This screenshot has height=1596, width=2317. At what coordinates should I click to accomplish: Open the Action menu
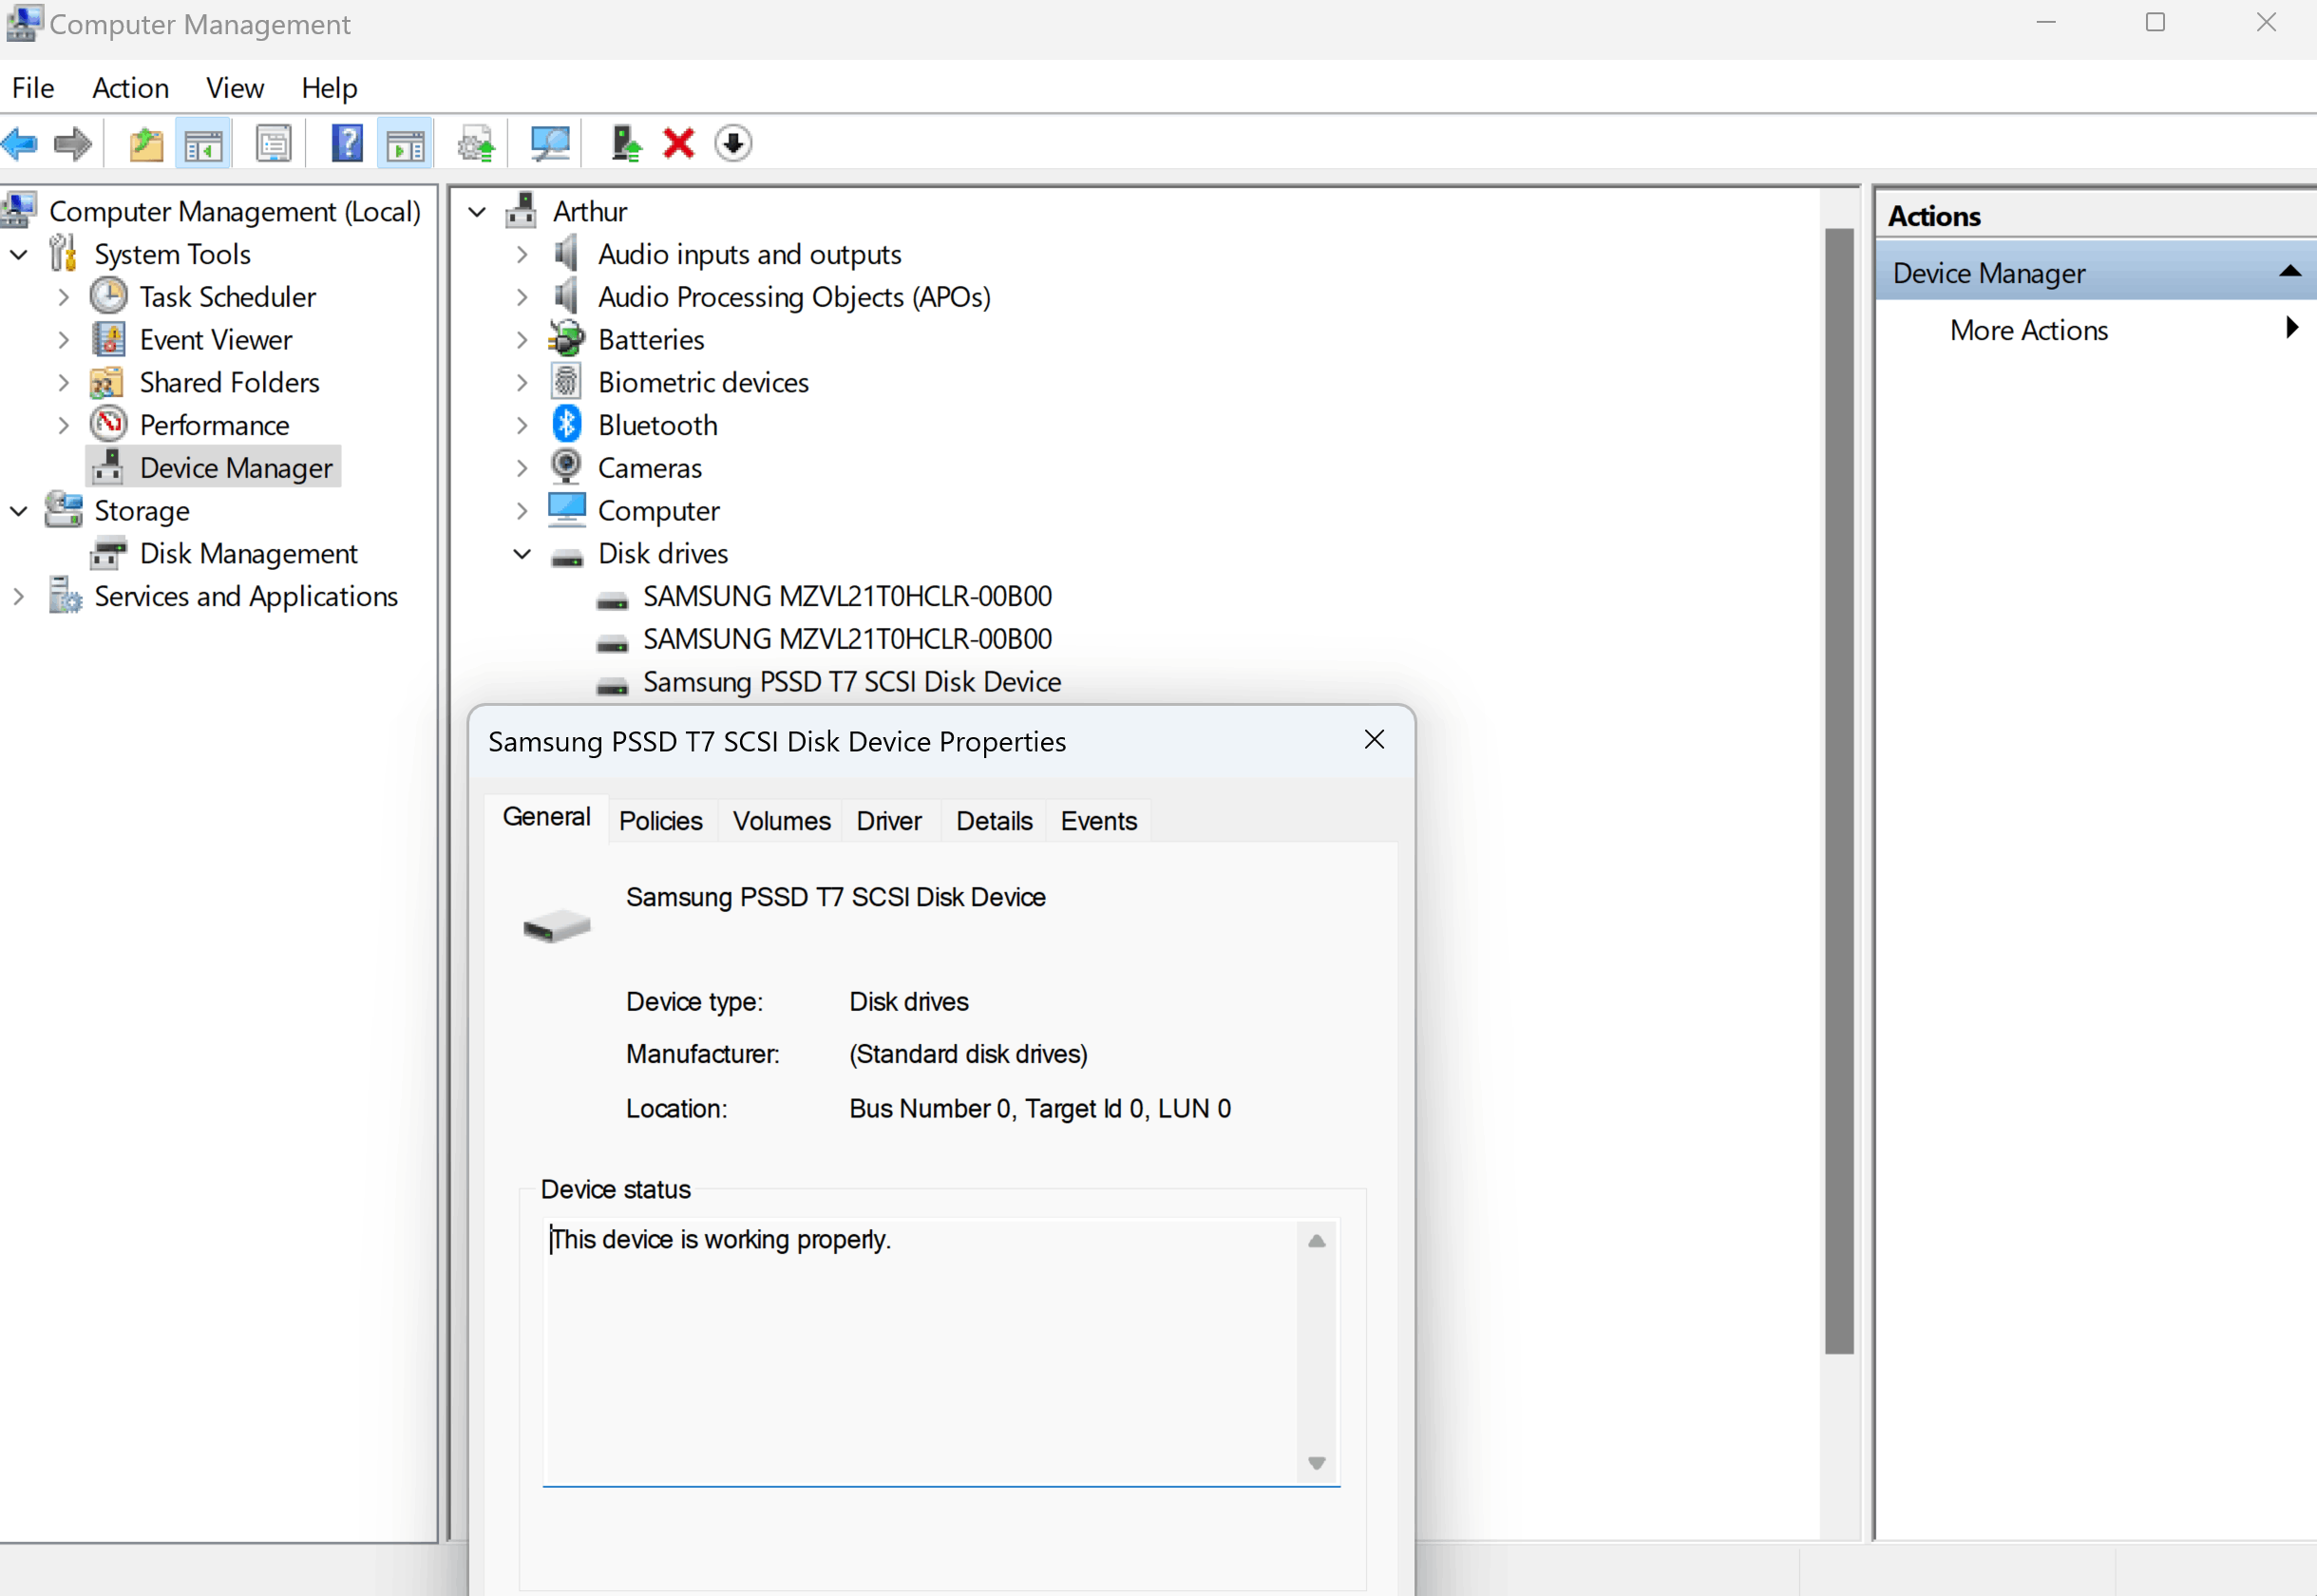[130, 88]
